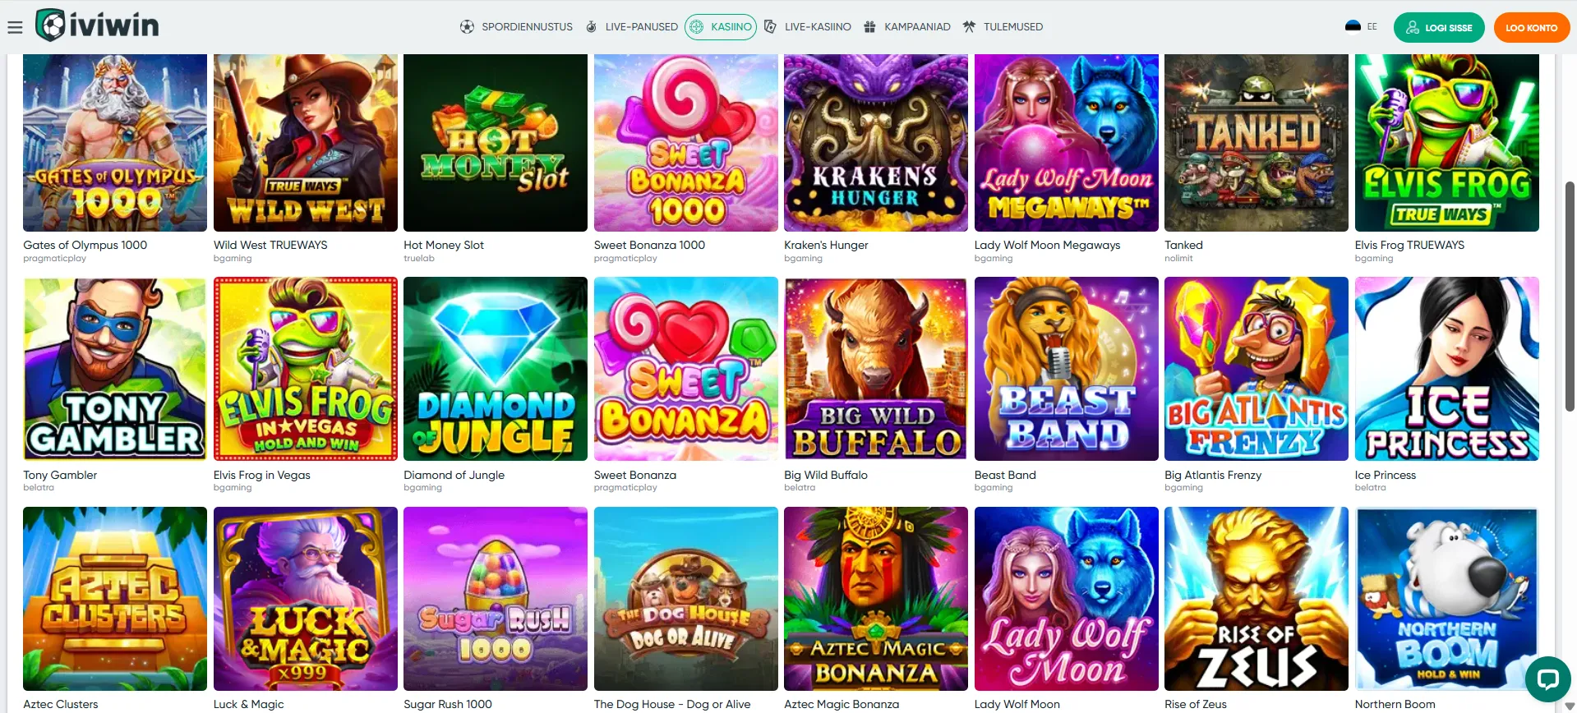Open the Gates of Olympus 1000 thumbnail
This screenshot has width=1577, height=713.
pos(115,143)
